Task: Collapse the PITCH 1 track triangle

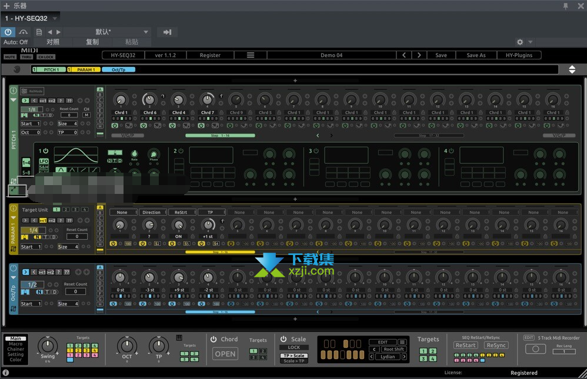Action: pos(13,100)
